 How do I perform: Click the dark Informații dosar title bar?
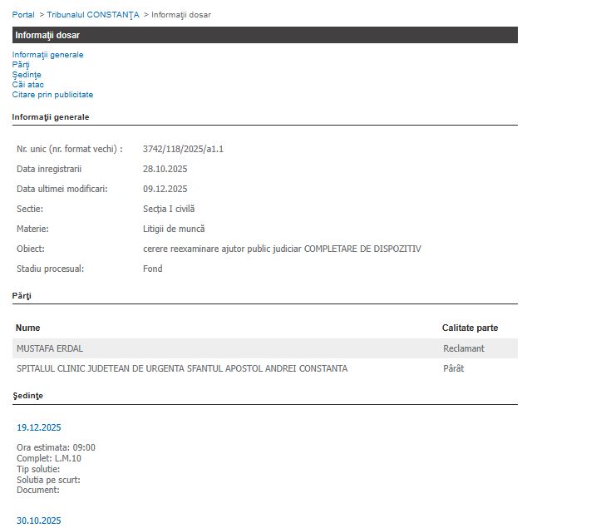(264, 35)
